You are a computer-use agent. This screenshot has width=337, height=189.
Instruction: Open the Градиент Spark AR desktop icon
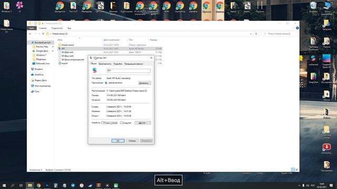326,61
